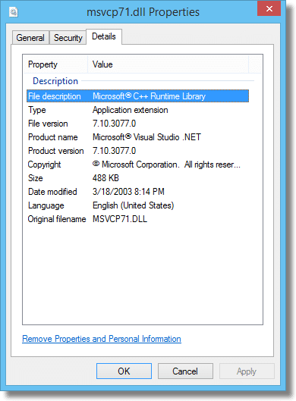
Task: Select the Copyright row
Action: point(137,164)
